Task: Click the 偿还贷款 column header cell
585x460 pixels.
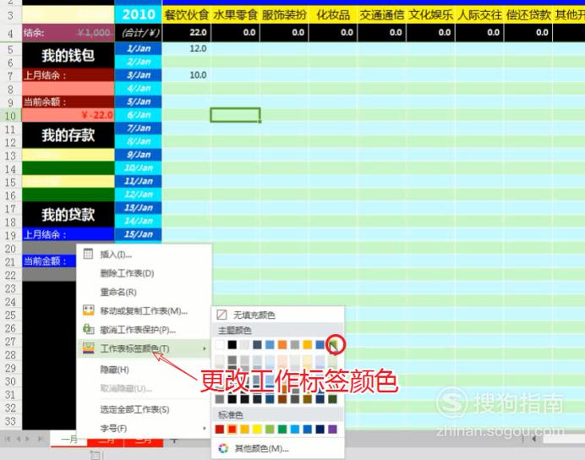Action: point(528,15)
